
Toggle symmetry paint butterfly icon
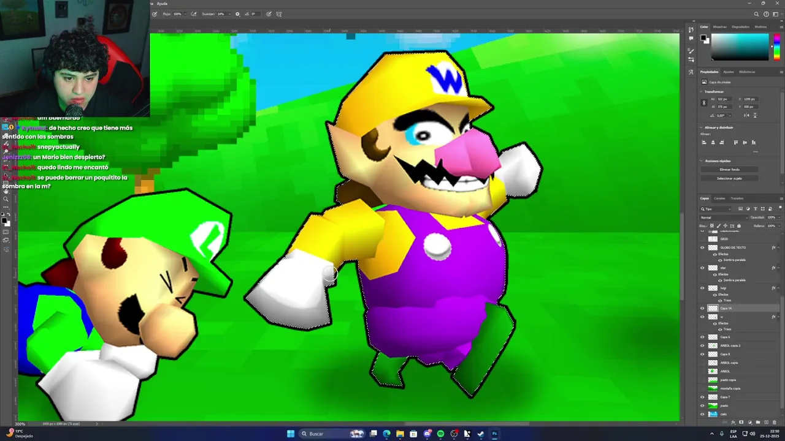pyautogui.click(x=279, y=13)
